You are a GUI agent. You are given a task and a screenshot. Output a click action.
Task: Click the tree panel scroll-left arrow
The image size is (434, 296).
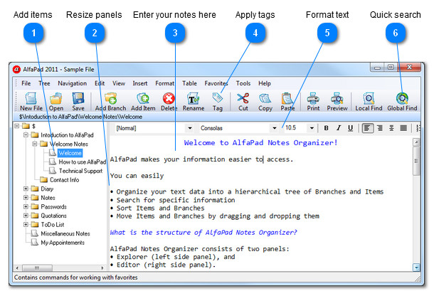click(17, 268)
